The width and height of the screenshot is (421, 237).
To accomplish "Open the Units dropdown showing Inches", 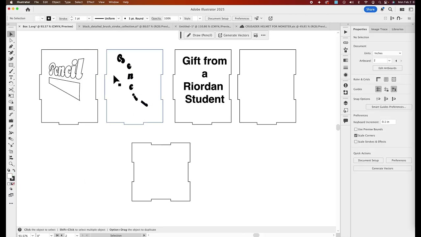I will coord(387,53).
